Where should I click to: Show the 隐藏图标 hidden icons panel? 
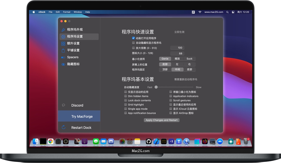pyautogui.click(x=74, y=64)
